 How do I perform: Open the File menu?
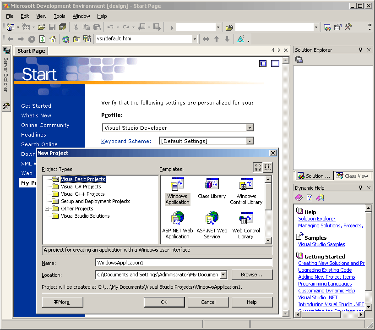(10, 16)
